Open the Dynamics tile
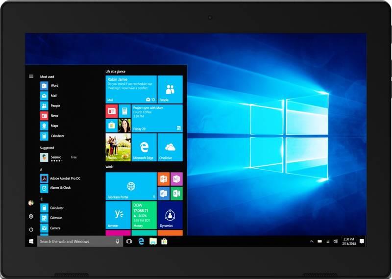Viewport: 392px width, 279px height. click(170, 215)
